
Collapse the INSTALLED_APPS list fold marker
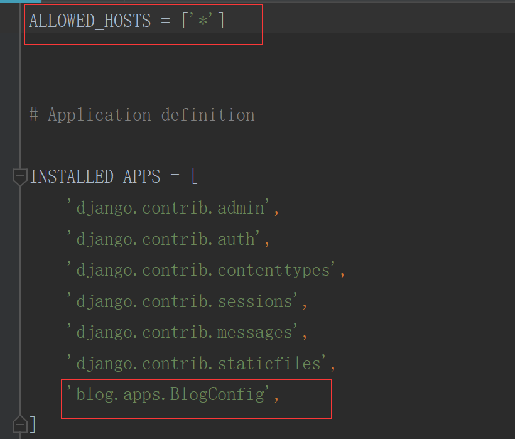(20, 176)
